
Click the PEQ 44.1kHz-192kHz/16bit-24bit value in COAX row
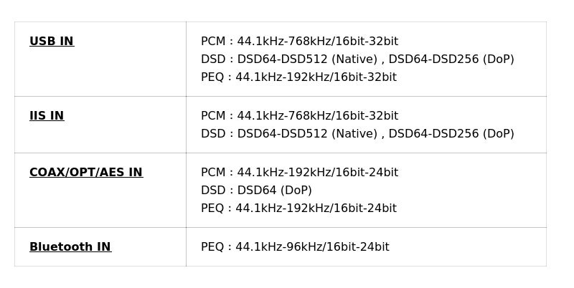click(316, 208)
